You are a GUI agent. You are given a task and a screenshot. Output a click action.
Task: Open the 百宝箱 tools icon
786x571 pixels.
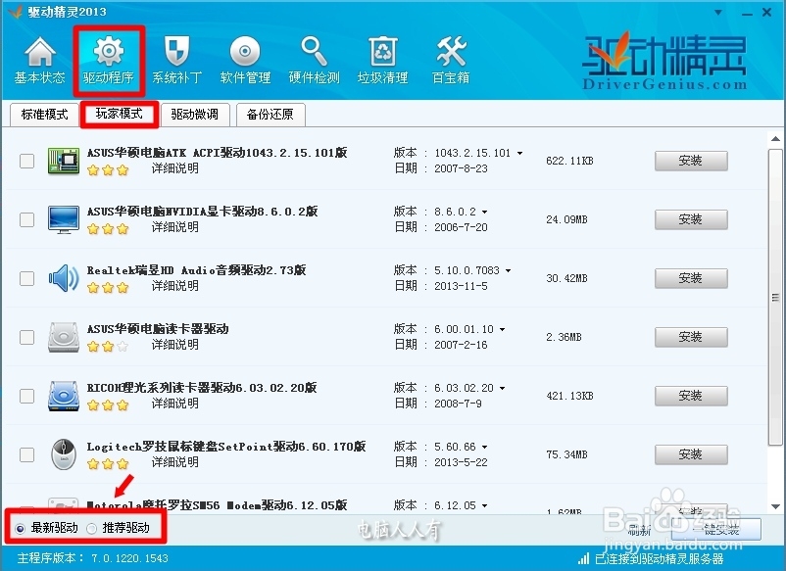(451, 61)
